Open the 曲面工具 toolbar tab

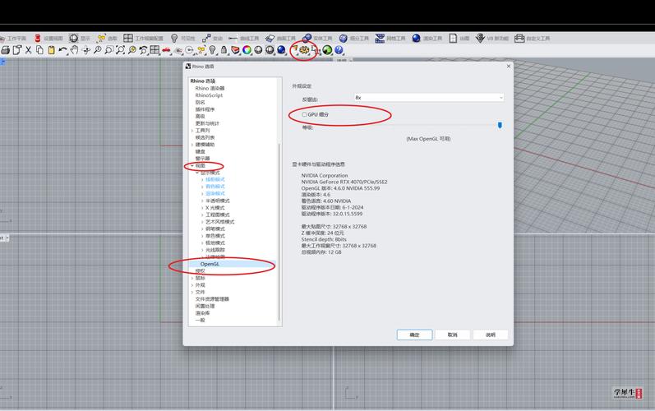coord(281,38)
